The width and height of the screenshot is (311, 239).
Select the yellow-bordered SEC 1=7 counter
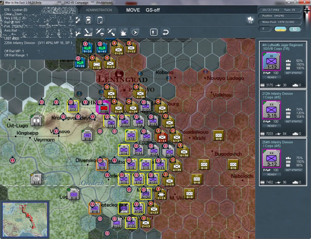click(x=73, y=106)
